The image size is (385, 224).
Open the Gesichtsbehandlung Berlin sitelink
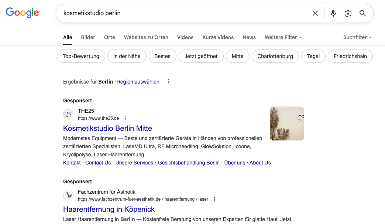click(x=189, y=163)
